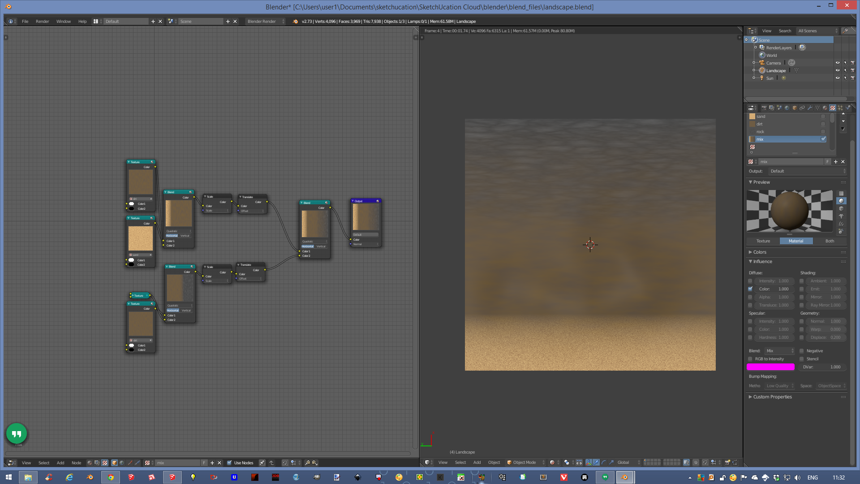Open the Render Layers properties tab
This screenshot has width=860, height=484.
(771, 108)
